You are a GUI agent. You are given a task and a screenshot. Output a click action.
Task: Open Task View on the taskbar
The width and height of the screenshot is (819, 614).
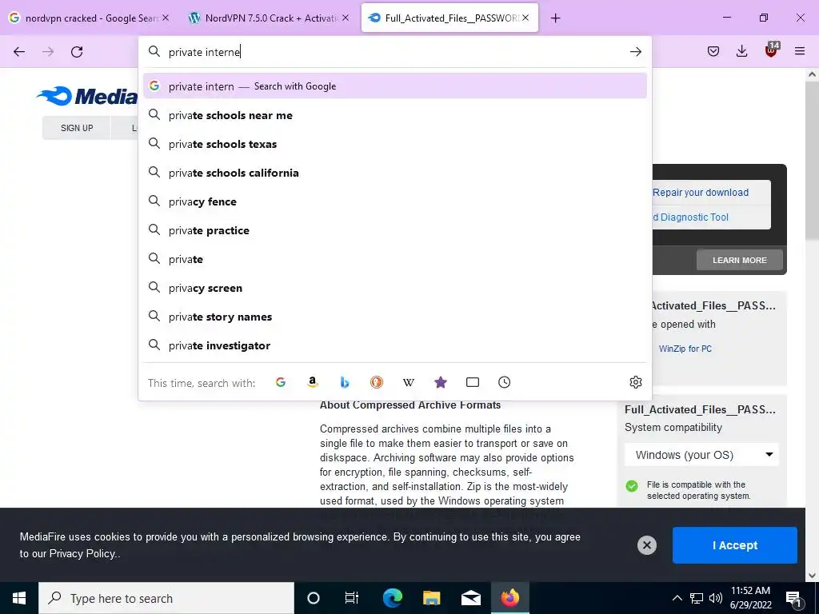coord(352,598)
